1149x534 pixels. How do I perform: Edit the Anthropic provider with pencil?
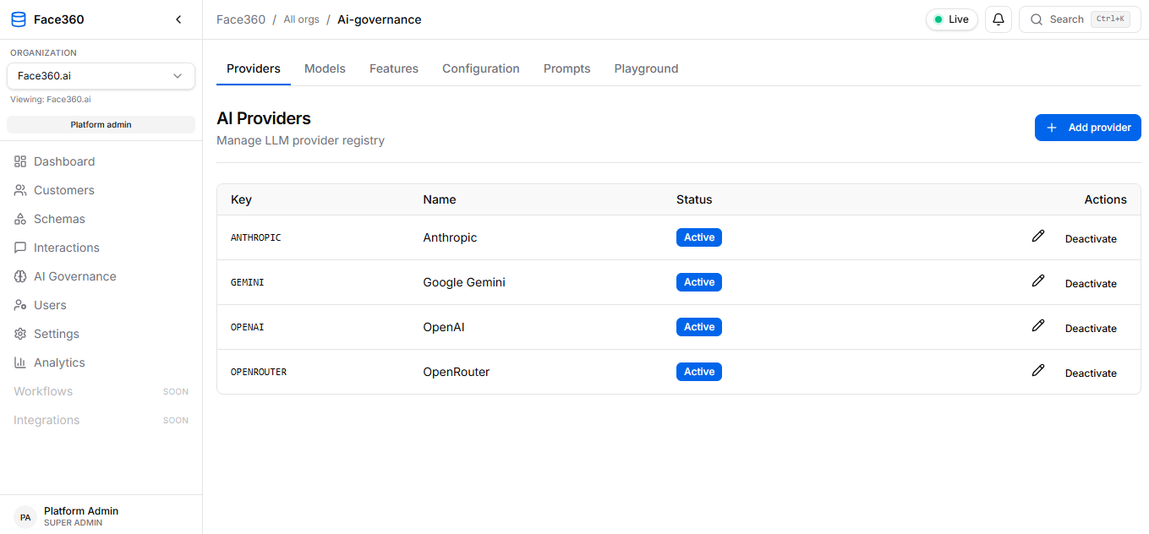(1038, 237)
